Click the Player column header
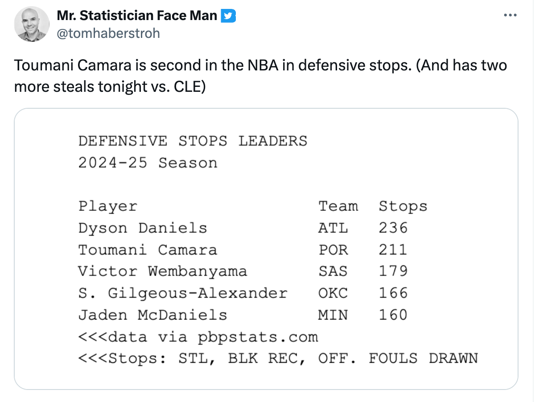Image resolution: width=535 pixels, height=402 pixels. tap(107, 206)
